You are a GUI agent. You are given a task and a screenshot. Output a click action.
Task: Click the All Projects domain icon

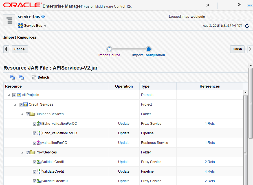click(x=19, y=95)
